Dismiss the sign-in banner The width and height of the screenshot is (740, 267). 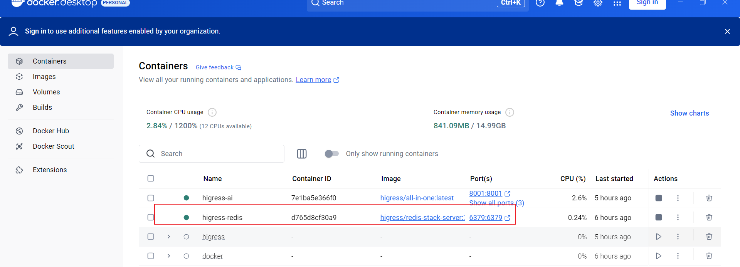[x=727, y=31]
